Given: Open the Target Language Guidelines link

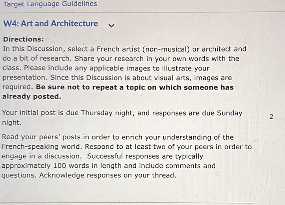Looking at the screenshot, I should click(x=50, y=4).
